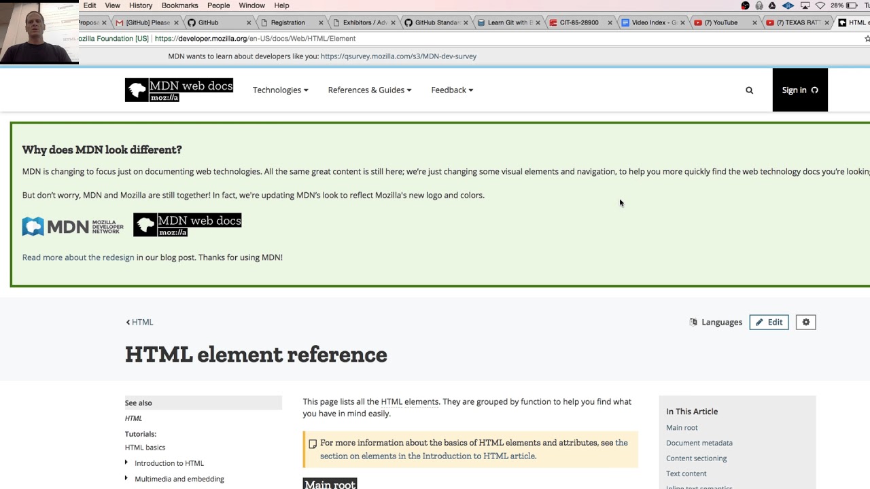This screenshot has height=489, width=870.
Task: Expand Multimedia and embedding sidebar item
Action: pyautogui.click(x=126, y=478)
